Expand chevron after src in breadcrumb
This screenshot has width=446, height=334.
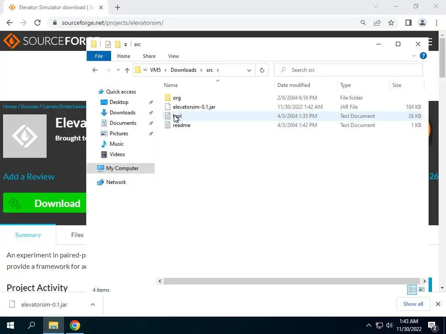(218, 70)
